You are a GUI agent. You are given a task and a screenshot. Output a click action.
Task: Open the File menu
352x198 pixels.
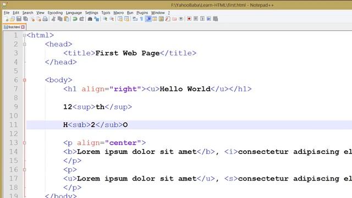tap(7, 13)
